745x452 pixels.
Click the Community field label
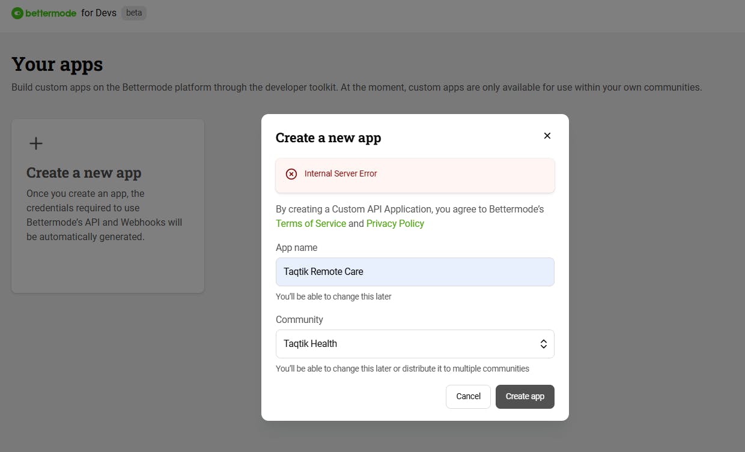coord(299,319)
